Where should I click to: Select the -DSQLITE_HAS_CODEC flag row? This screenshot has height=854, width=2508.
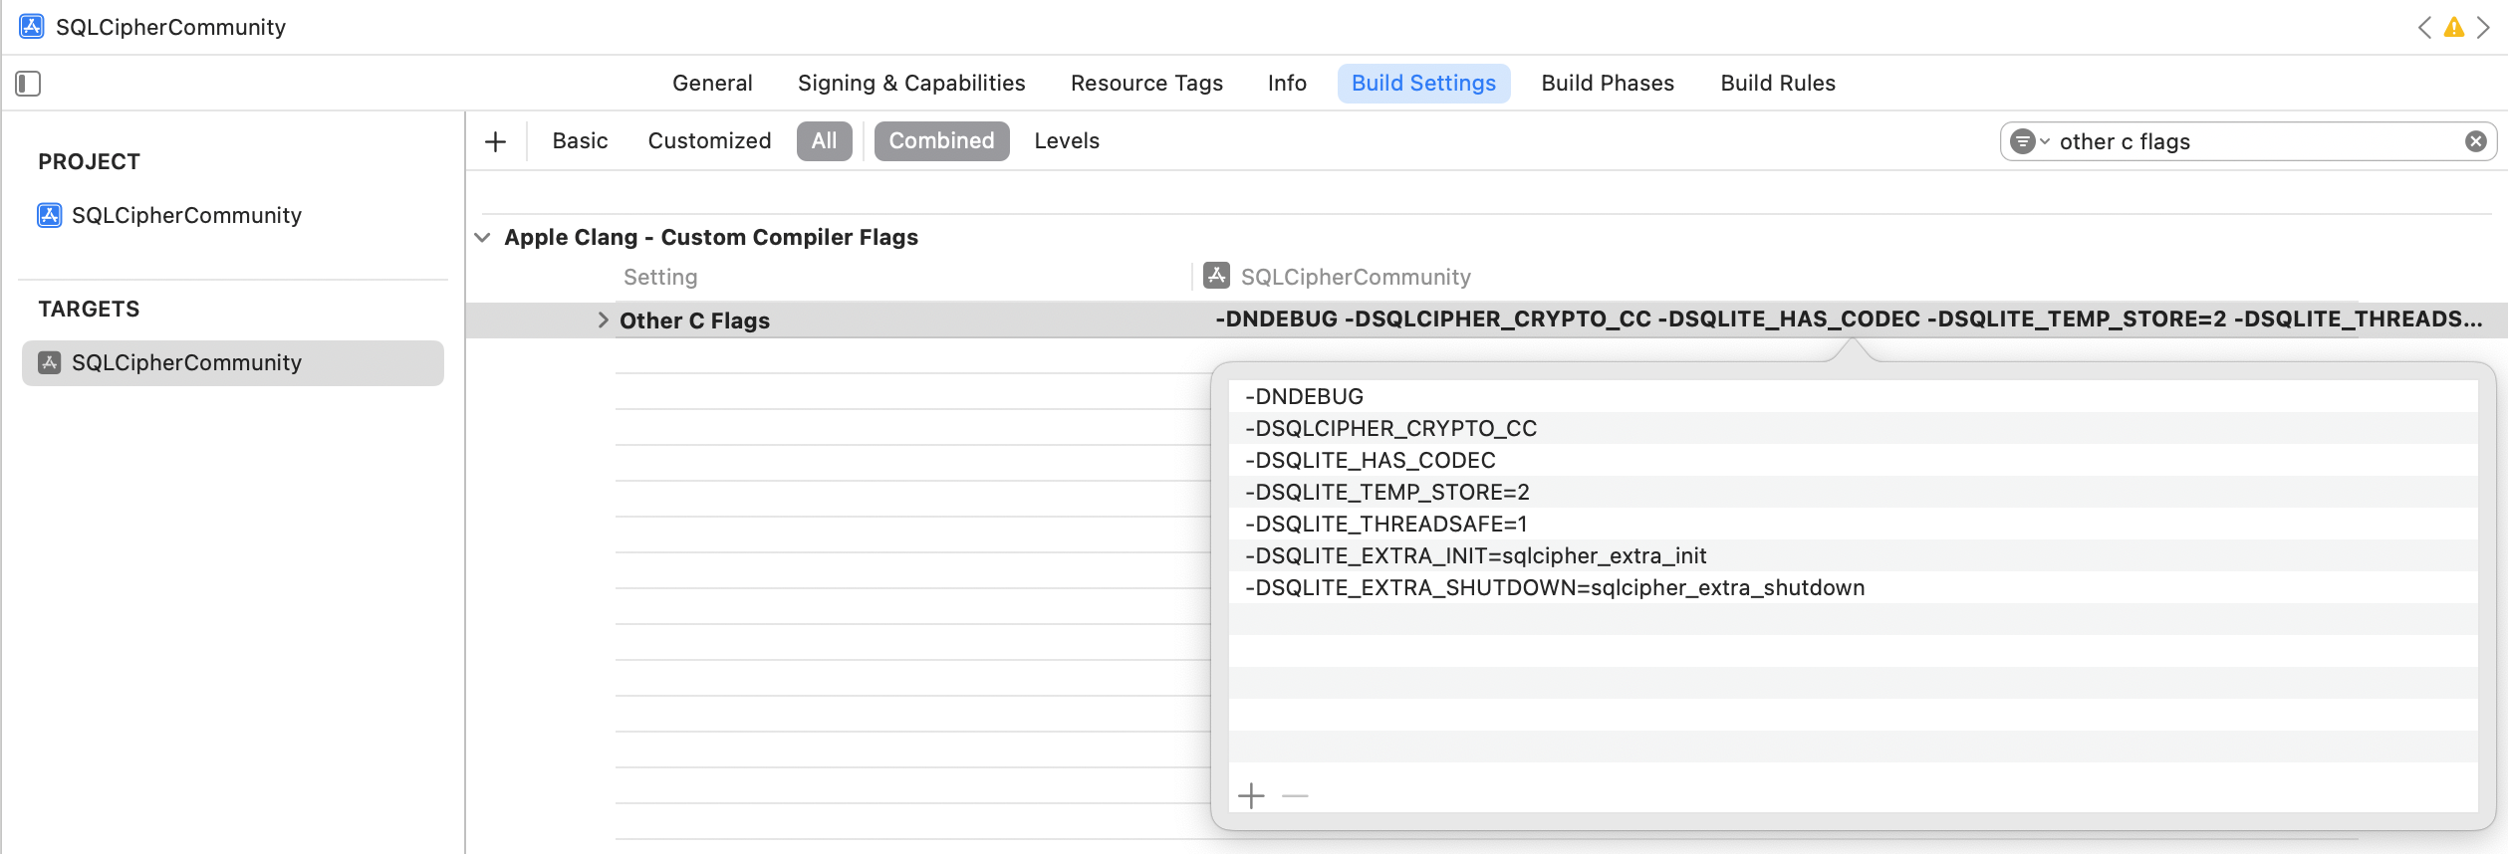tap(1853, 460)
